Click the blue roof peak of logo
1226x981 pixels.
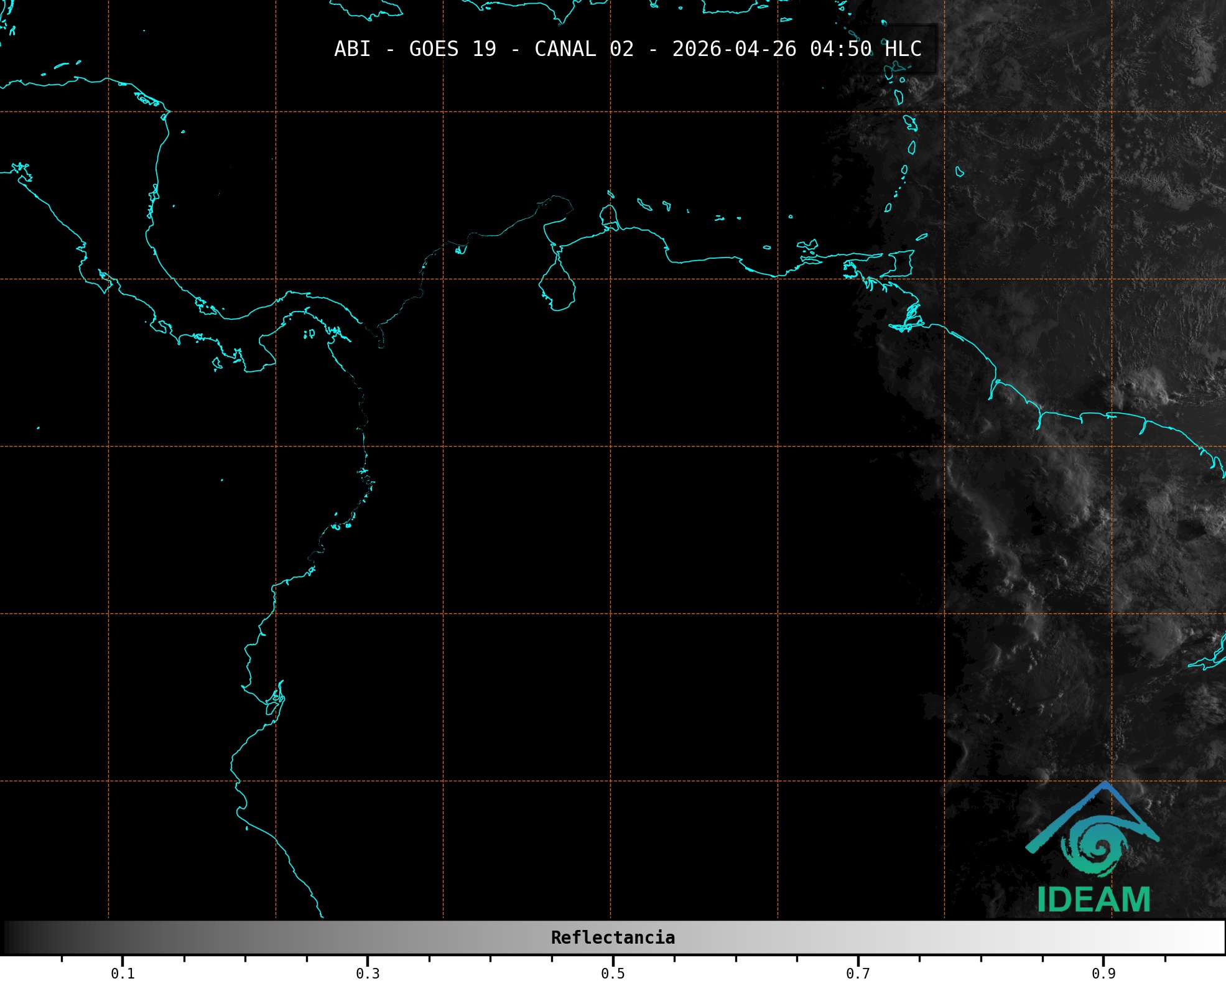point(1105,787)
